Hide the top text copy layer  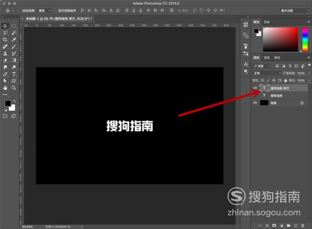click(x=255, y=88)
